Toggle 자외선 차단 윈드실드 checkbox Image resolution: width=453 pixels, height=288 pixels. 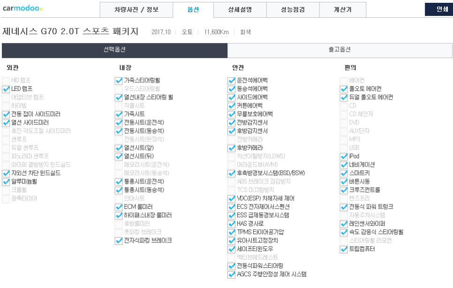pyautogui.click(x=6, y=174)
